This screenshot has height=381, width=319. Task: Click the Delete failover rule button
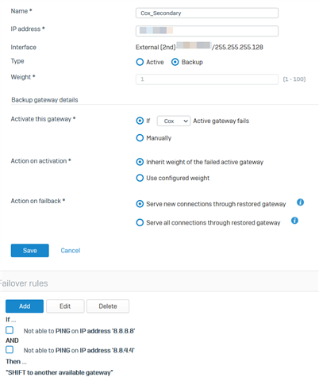(x=108, y=306)
